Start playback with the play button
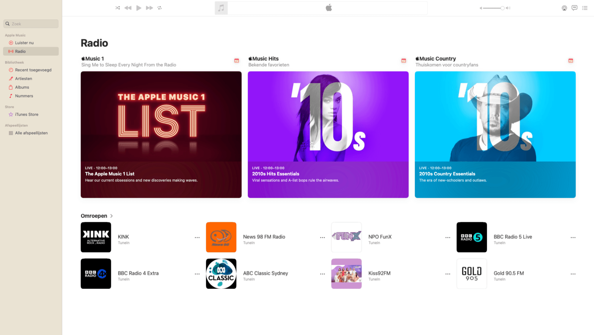 (x=139, y=8)
